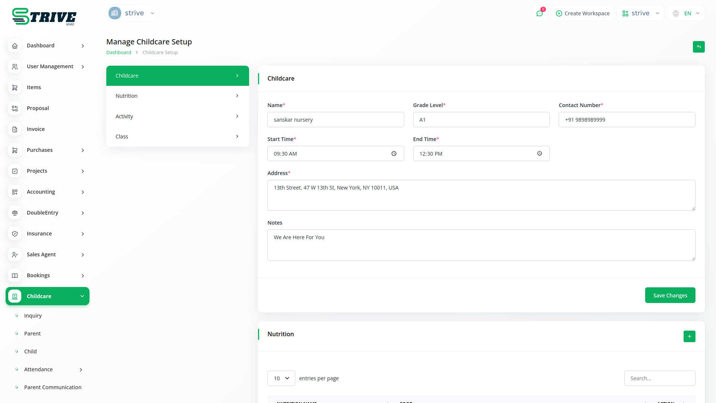Click the Items cart icon
Screen dimensions: 716x403
15,87
